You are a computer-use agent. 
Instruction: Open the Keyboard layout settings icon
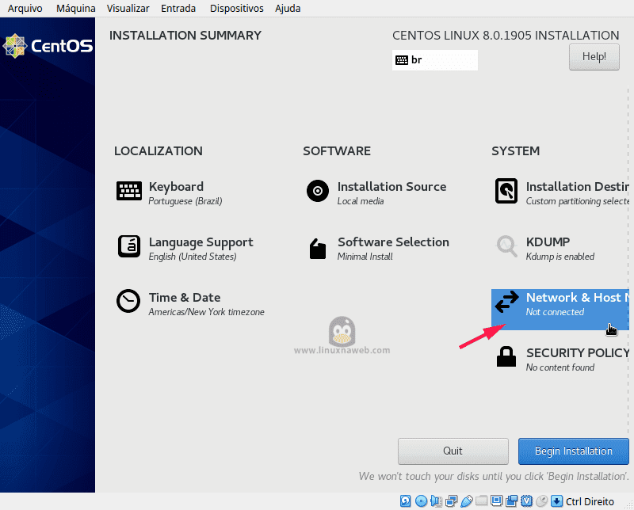[x=129, y=191]
